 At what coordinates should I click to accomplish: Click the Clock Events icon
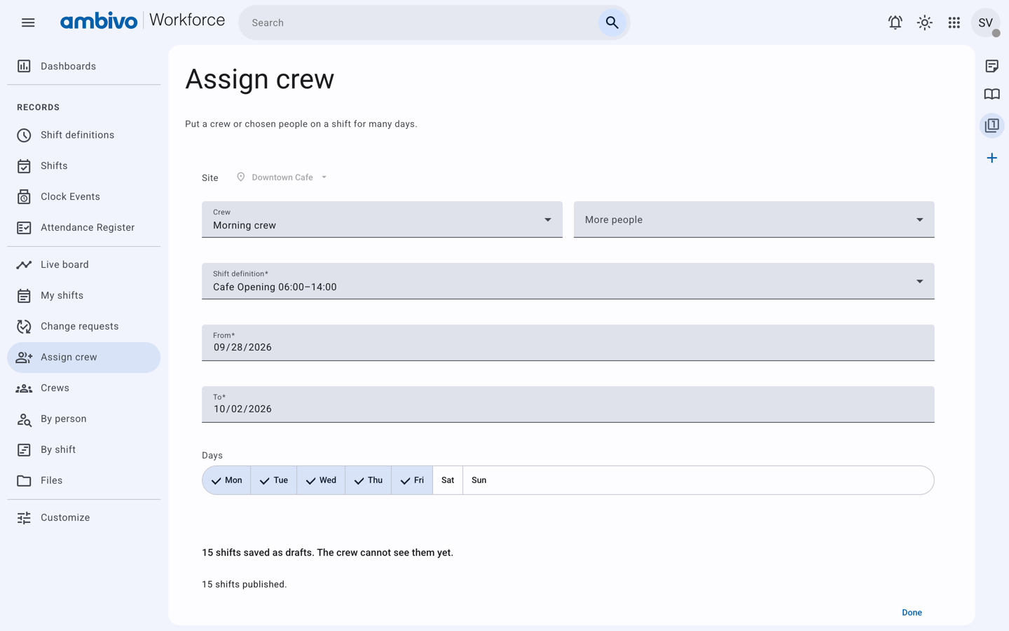pyautogui.click(x=24, y=197)
